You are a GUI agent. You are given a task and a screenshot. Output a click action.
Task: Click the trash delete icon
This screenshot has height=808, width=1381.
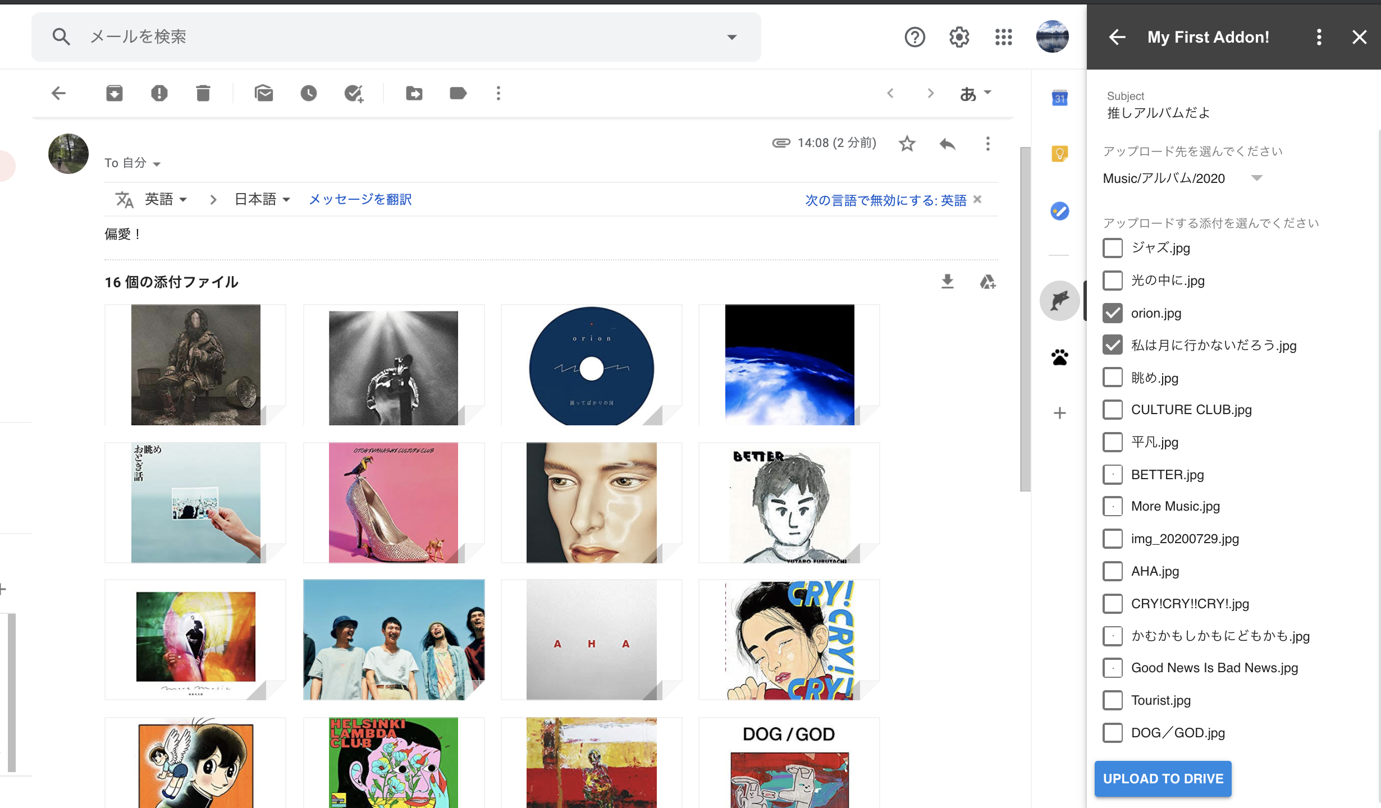(203, 93)
